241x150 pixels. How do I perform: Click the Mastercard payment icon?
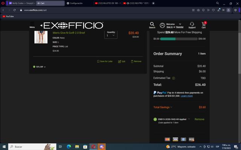(167, 139)
